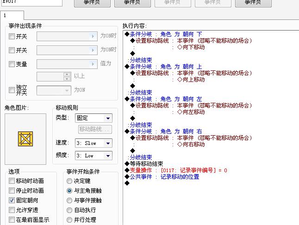Open the 频度 dropdown showing 3: Low
Viewport: 299px width, 225px height.
pos(93,156)
